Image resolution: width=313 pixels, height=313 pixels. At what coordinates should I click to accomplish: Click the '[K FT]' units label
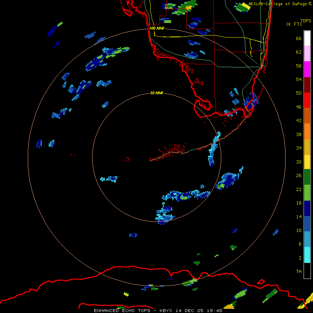coord(294,24)
